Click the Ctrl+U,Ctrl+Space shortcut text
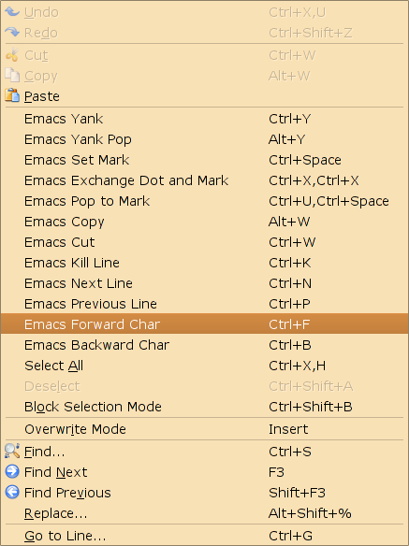This screenshot has height=546, width=409. [x=329, y=201]
